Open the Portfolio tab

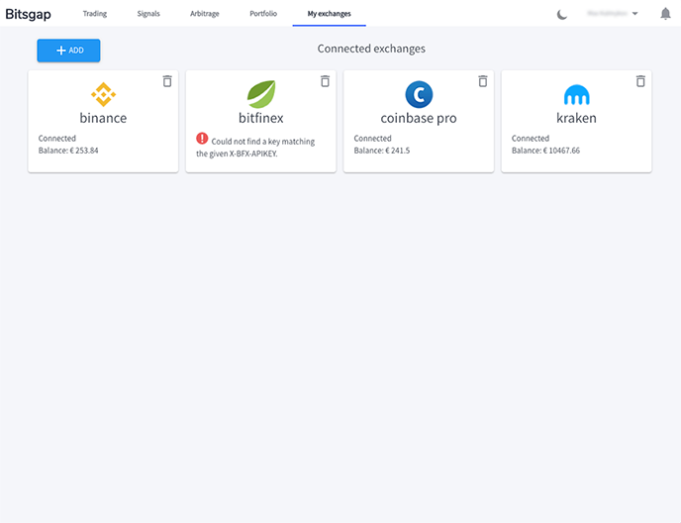click(263, 14)
